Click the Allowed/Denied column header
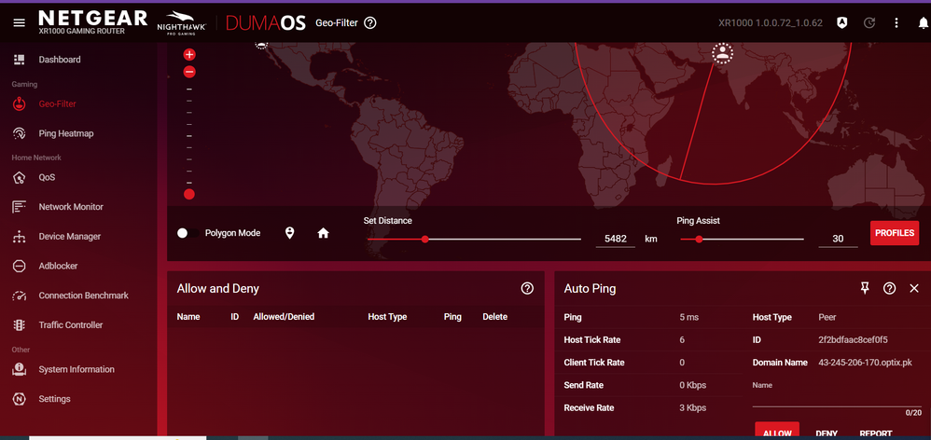 click(284, 317)
